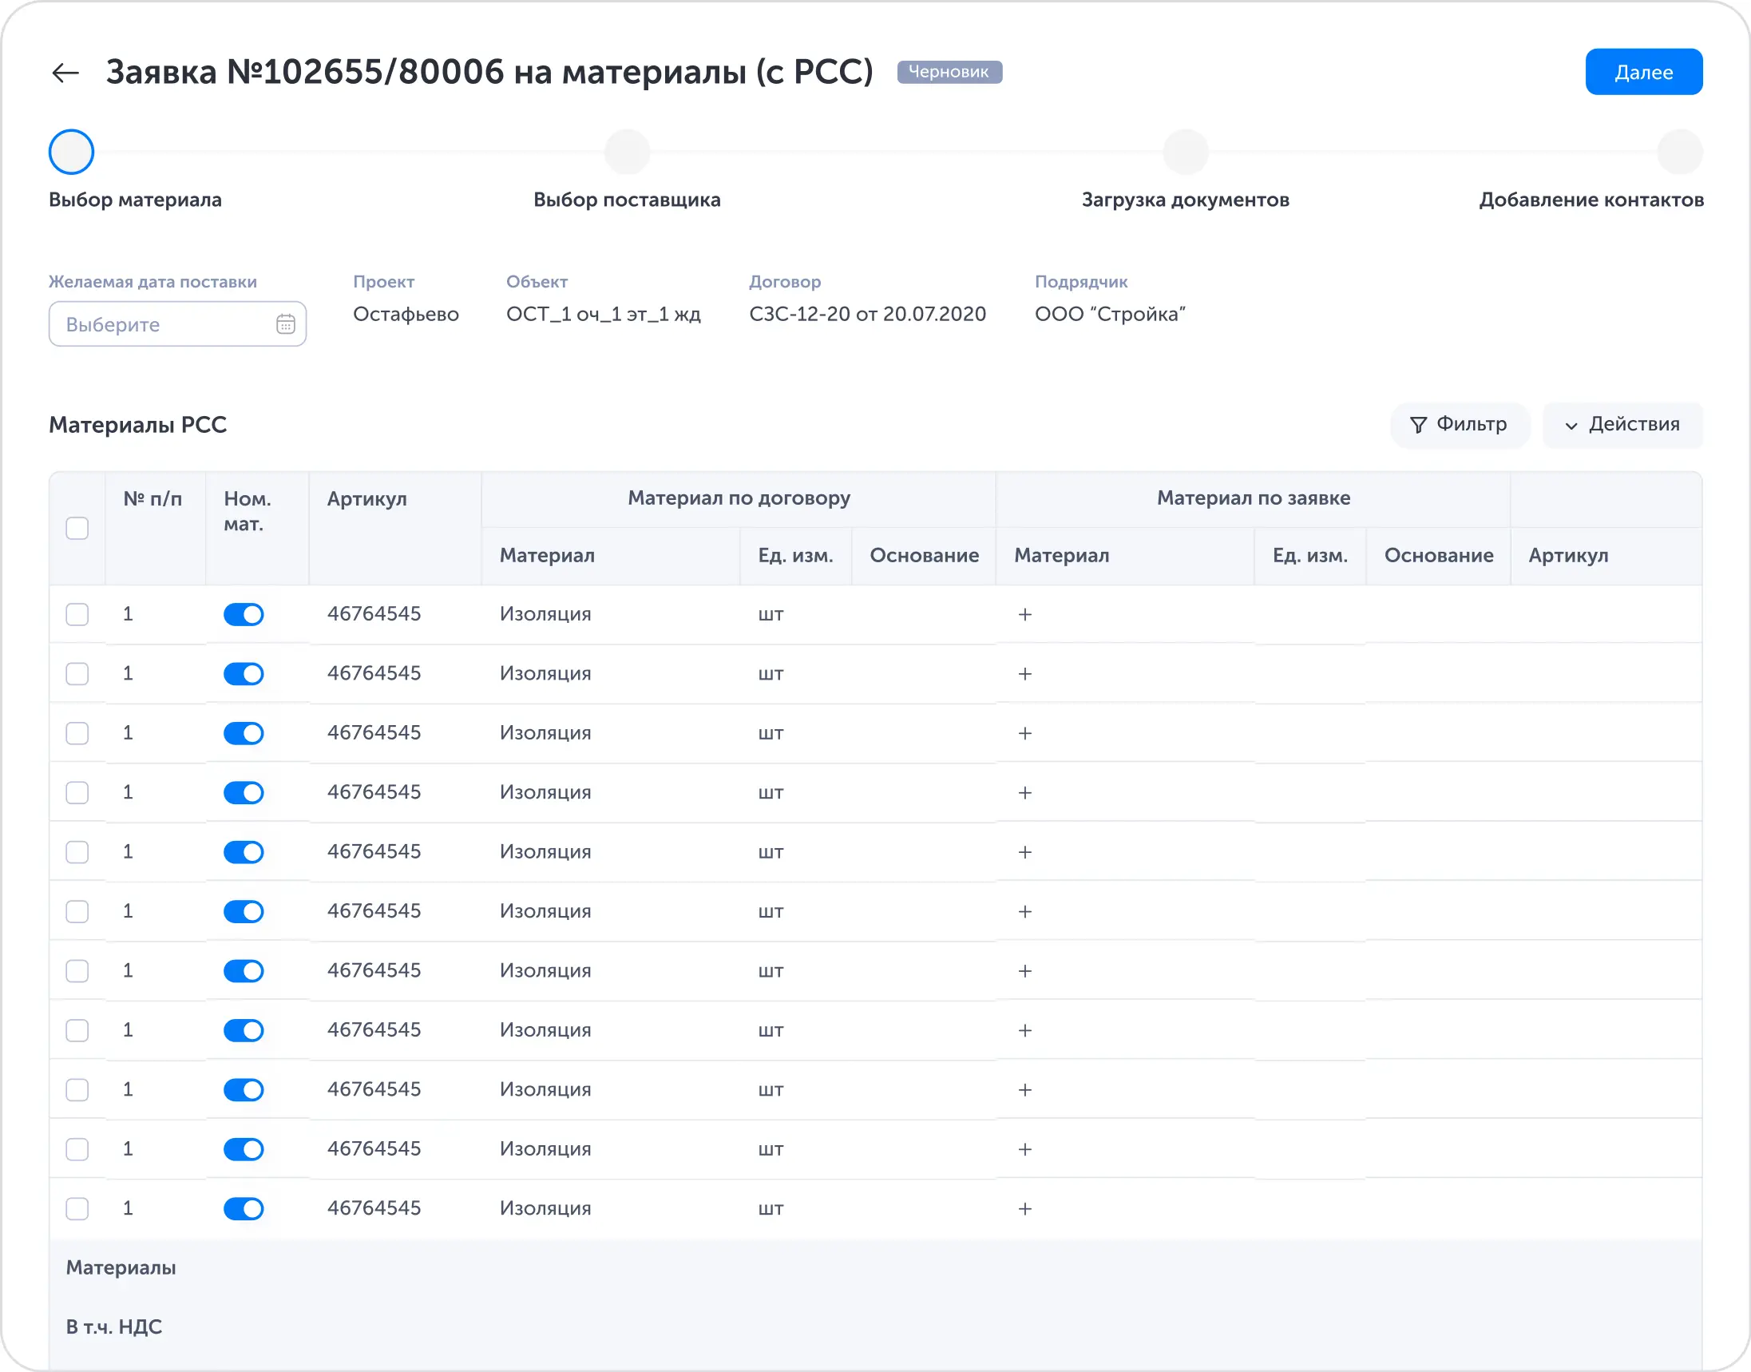1751x1372 pixels.
Task: Click the object value ОСТ_1 оч_1 эт_1 жд
Action: [x=603, y=314]
